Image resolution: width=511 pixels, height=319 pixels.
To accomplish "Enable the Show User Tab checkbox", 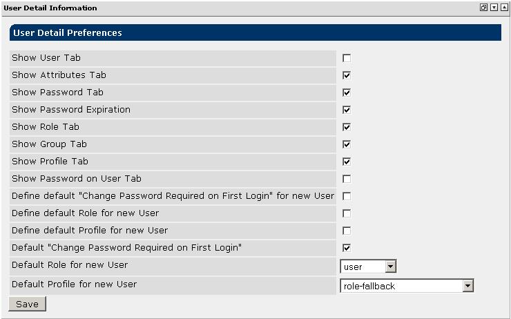I will [x=347, y=58].
